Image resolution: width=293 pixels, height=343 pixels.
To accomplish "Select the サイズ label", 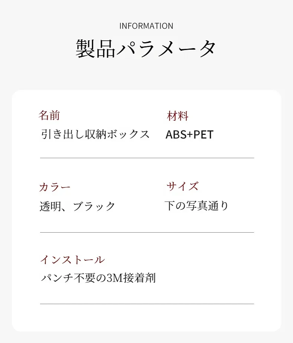I will click(182, 186).
